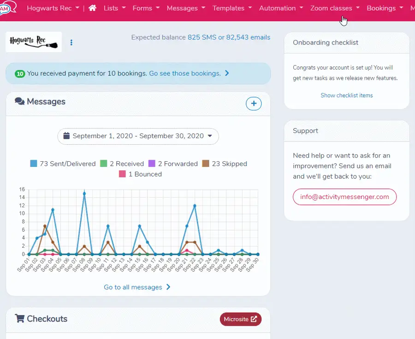Click the Hogwarts Rec broomstick logo
This screenshot has height=339, width=415.
pyautogui.click(x=34, y=42)
